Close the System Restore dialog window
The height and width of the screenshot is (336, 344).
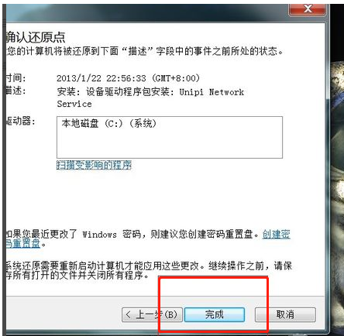tap(308, 9)
